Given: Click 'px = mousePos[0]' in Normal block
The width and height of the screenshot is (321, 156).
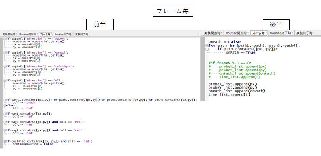Looking at the screenshot, I should point(26,58).
